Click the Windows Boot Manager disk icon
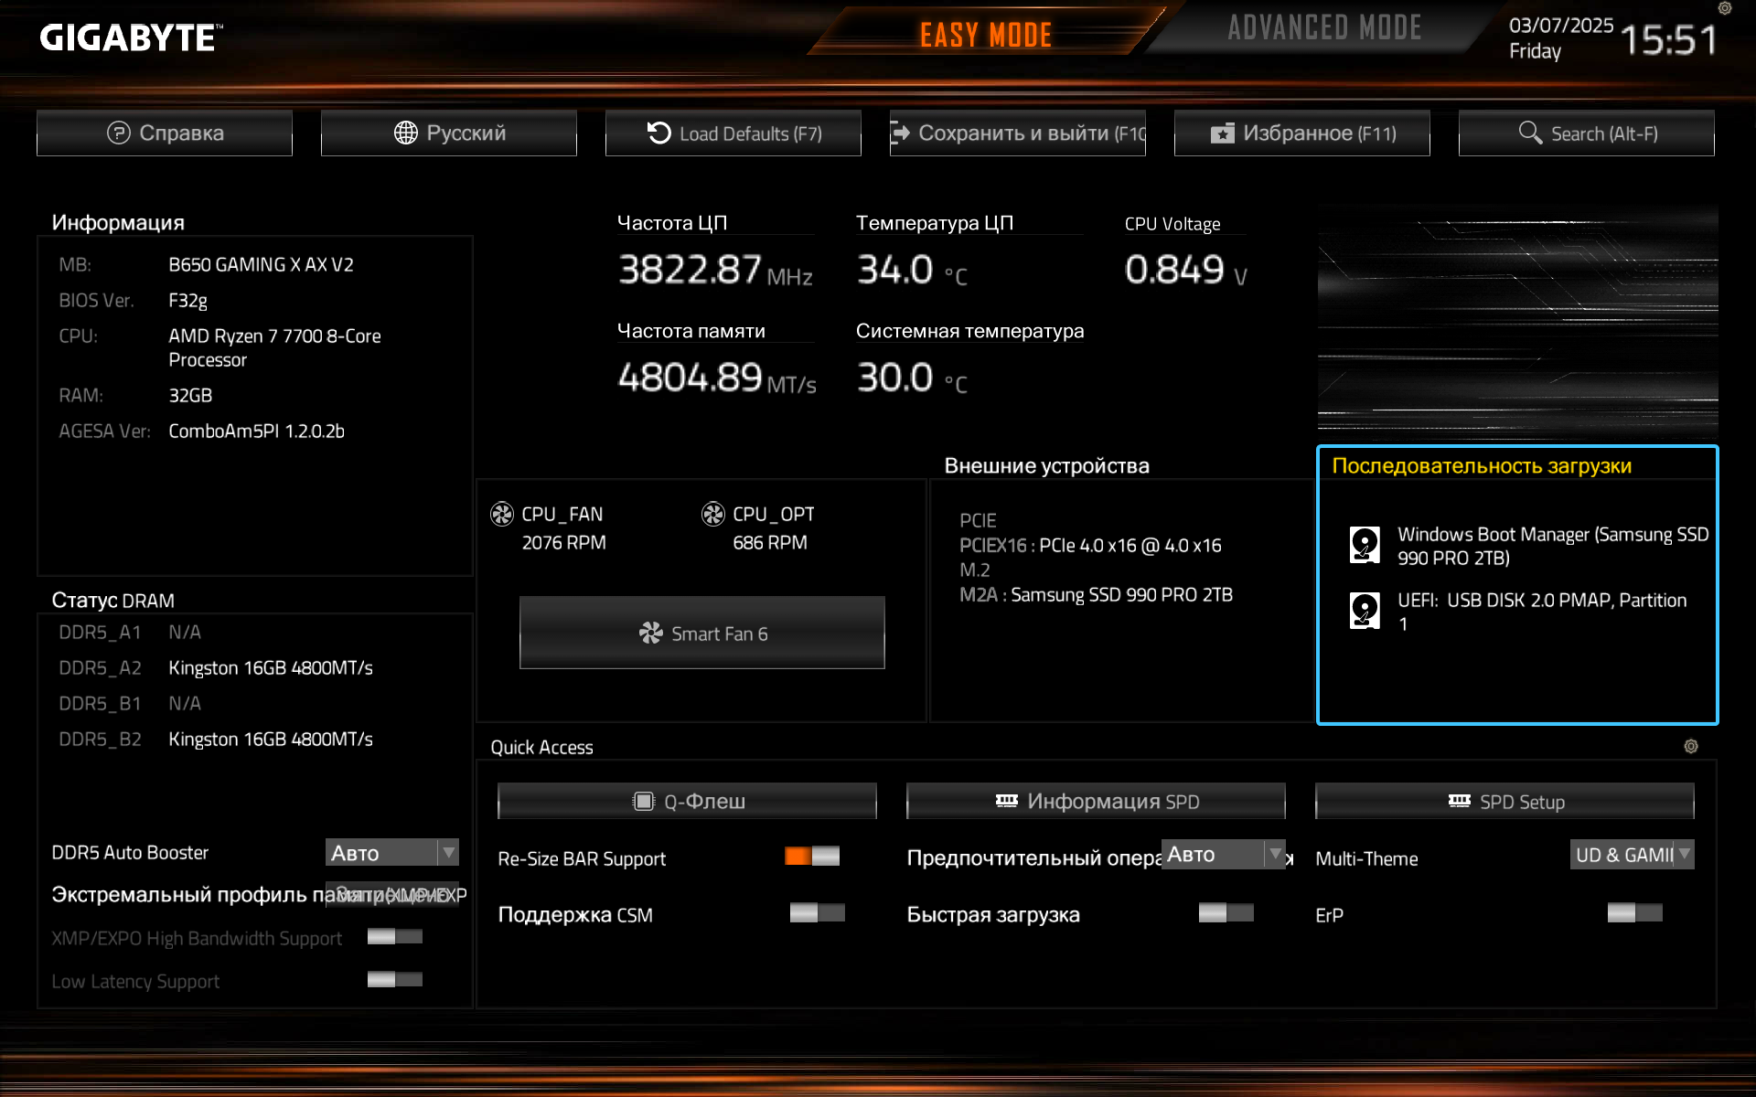The image size is (1756, 1097). (x=1365, y=545)
